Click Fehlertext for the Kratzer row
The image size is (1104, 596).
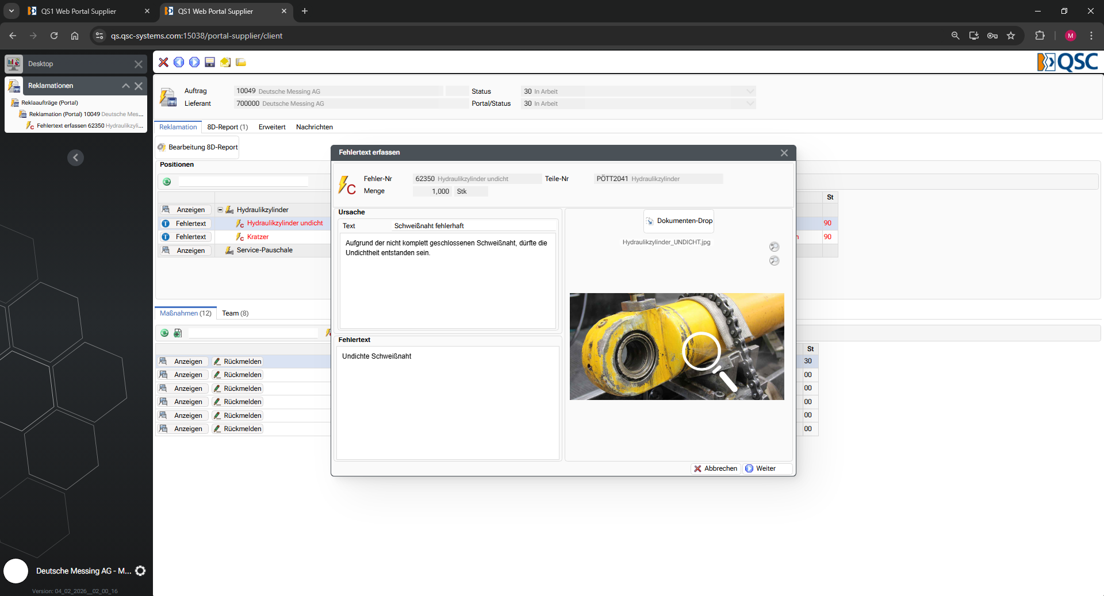[185, 237]
